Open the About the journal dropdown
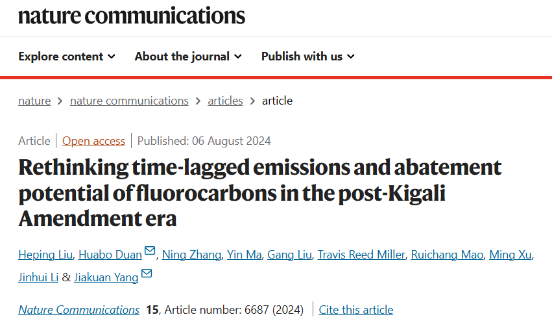Viewport: 552px width, 330px height. coord(188,57)
